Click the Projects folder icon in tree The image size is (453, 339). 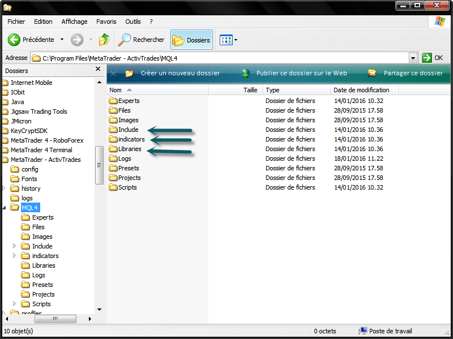point(25,294)
